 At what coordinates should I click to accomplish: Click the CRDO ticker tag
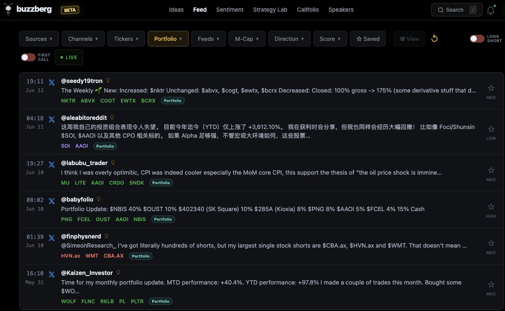(x=116, y=182)
